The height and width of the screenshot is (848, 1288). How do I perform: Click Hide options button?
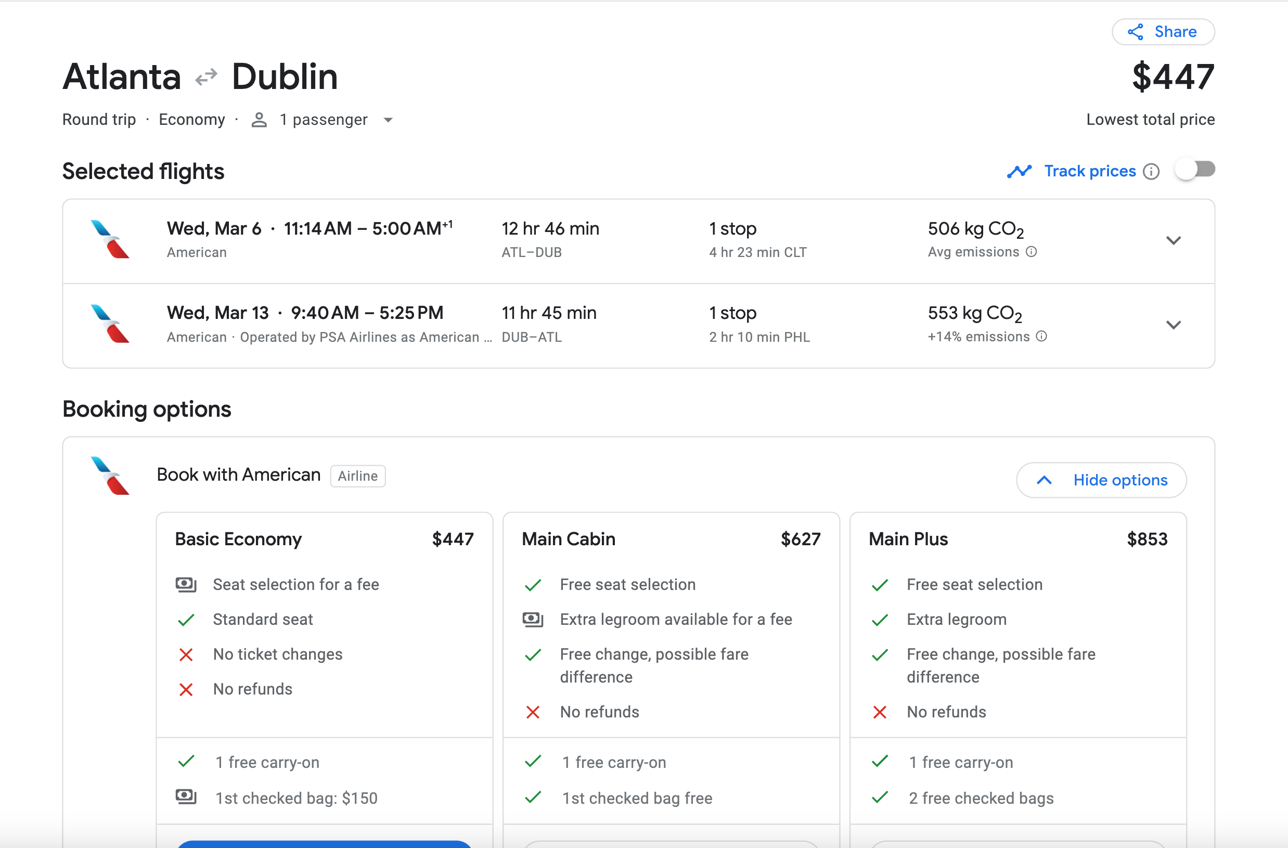pos(1101,480)
